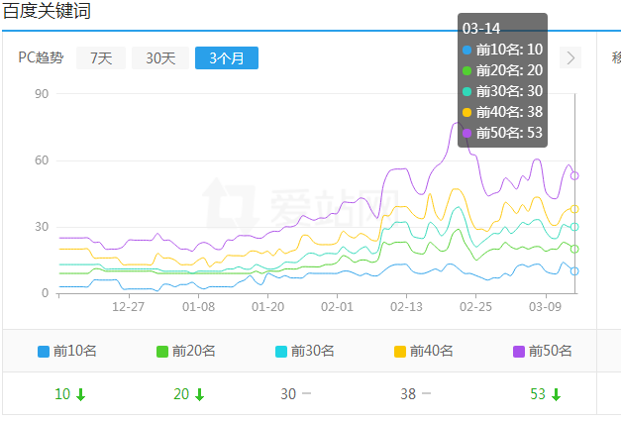Click the cyan data point marker on chart
The width and height of the screenshot is (621, 422).
coord(574,227)
